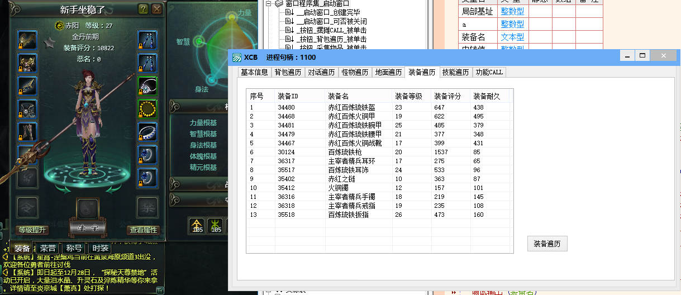The image size is (681, 295).
Task: Open the 时装 tab
Action: coord(100,248)
